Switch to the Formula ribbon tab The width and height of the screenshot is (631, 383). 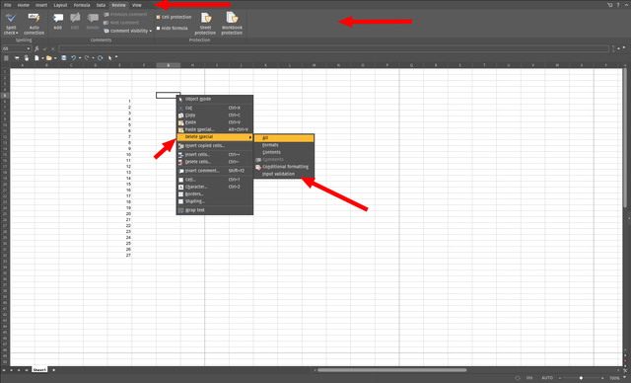point(82,5)
